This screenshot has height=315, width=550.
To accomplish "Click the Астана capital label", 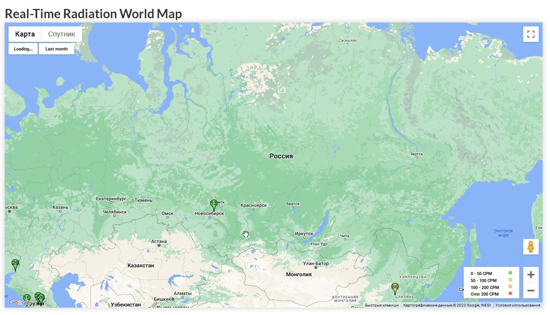I will click(159, 241).
